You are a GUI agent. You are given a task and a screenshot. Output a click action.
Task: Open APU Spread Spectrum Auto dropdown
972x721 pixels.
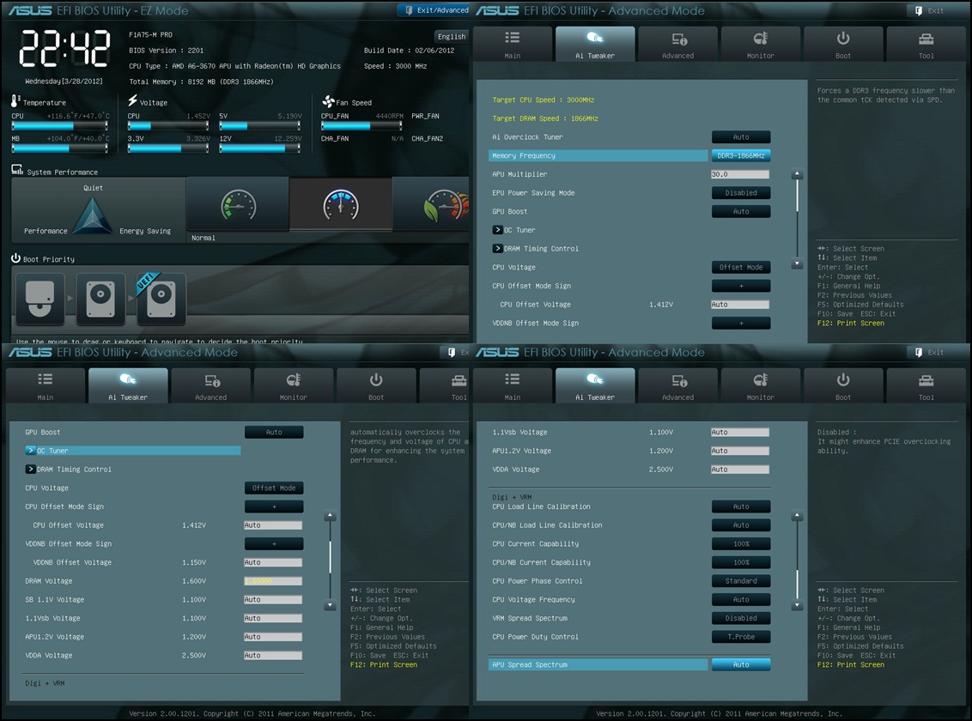point(741,664)
